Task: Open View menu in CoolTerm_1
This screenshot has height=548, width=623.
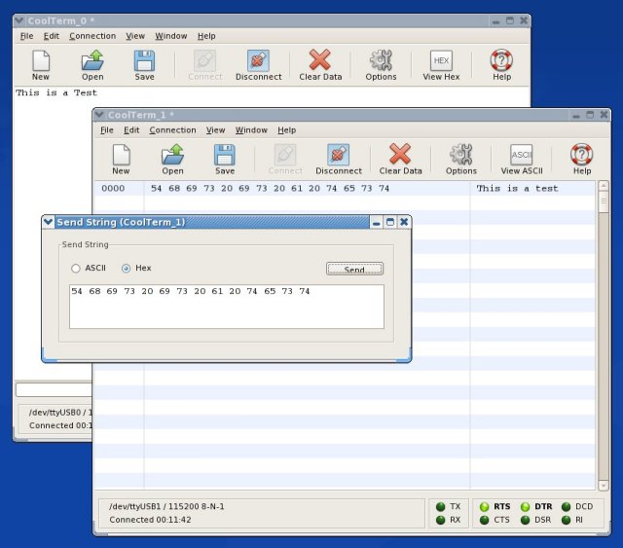Action: tap(216, 130)
